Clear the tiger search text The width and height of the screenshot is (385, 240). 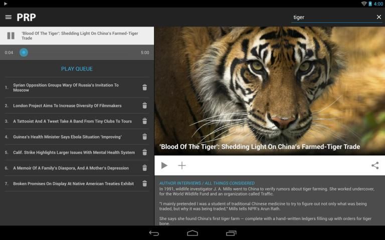(378, 17)
